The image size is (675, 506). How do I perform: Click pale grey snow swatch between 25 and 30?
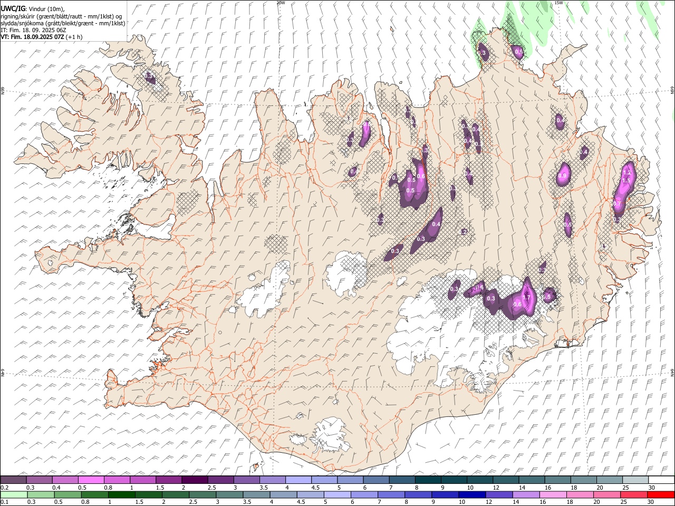pyautogui.click(x=634, y=480)
